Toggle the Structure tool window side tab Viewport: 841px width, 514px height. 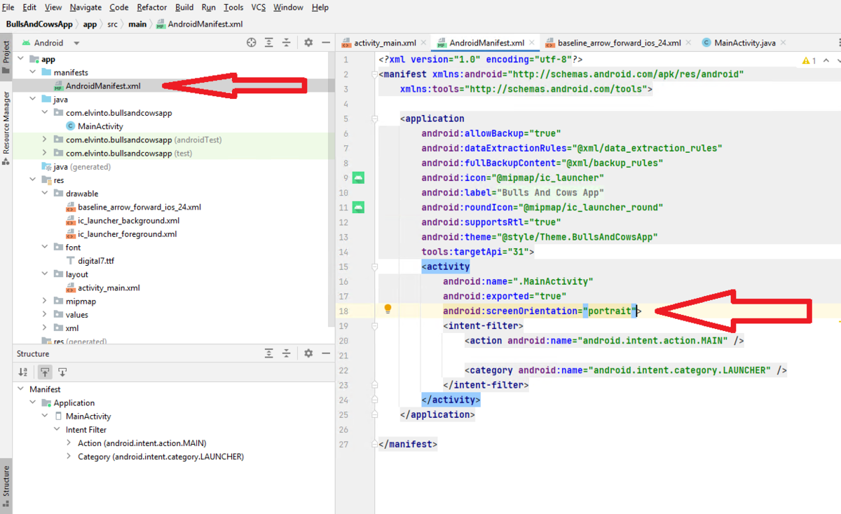[6, 485]
